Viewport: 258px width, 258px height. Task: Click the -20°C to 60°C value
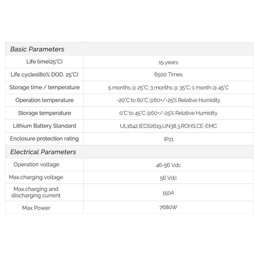click(168, 100)
